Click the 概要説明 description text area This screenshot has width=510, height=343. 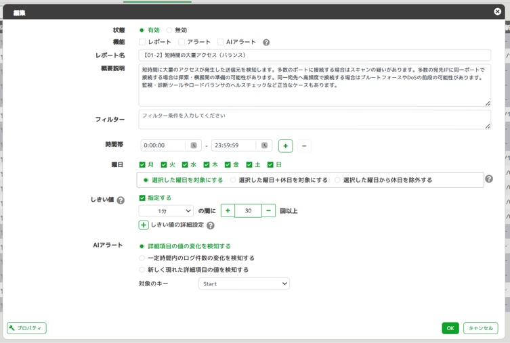click(314, 85)
